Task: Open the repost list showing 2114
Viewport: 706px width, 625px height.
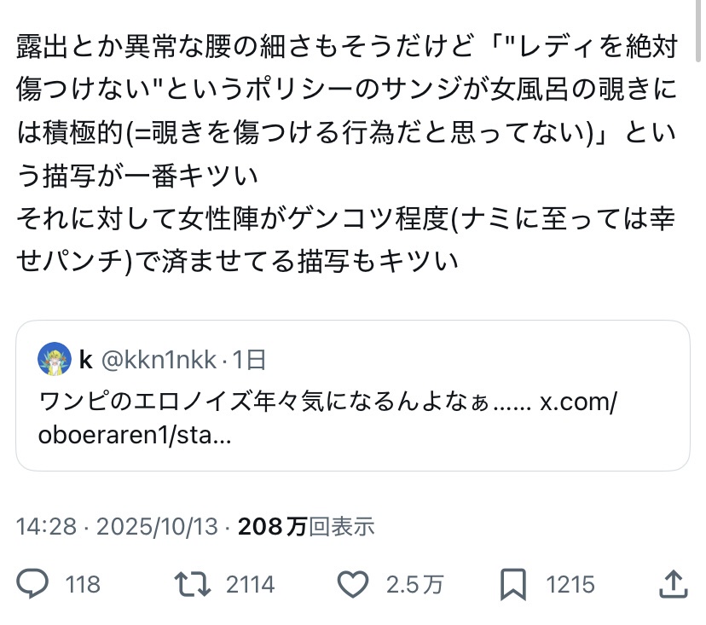Action: click(x=251, y=585)
